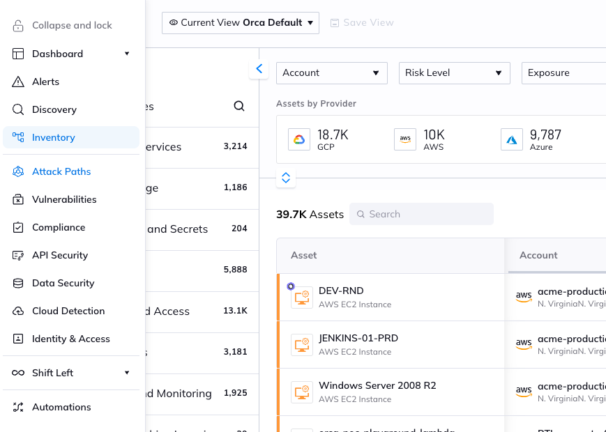Expand the Shift Left menu

click(x=127, y=373)
